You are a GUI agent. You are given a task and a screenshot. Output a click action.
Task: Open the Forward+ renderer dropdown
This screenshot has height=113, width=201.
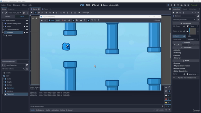(195, 5)
